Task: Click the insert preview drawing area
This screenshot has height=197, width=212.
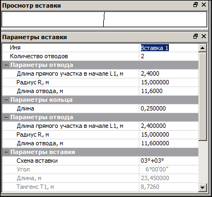Action: (104, 20)
